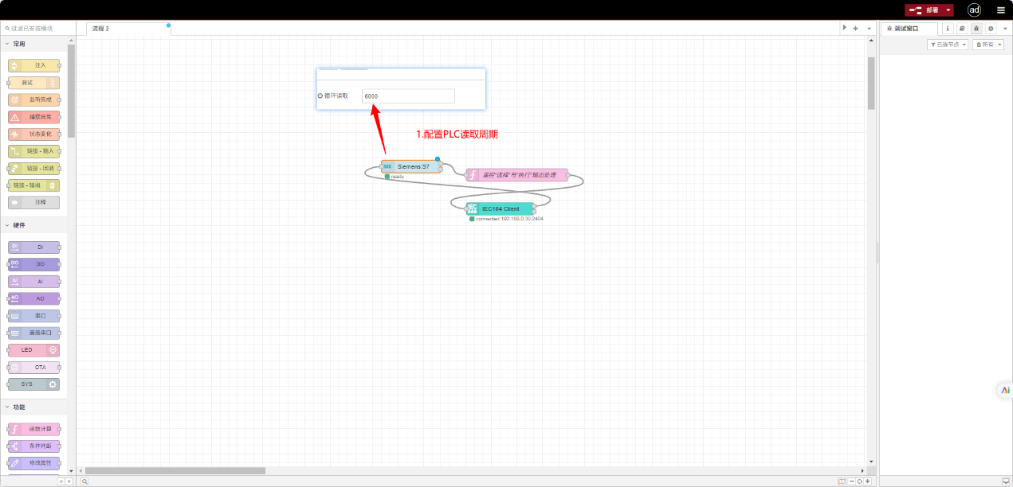Select the Siemens S7 node on canvas

coord(412,166)
